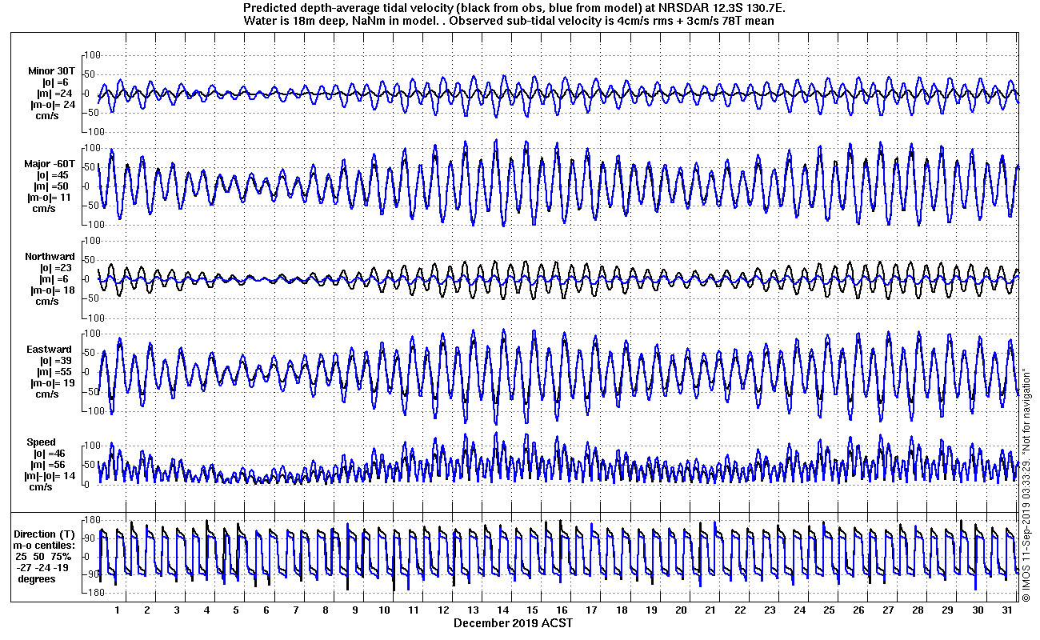Image resolution: width=1040 pixels, height=640 pixels.
Task: Click day '26' on the date axis
Action: point(858,610)
